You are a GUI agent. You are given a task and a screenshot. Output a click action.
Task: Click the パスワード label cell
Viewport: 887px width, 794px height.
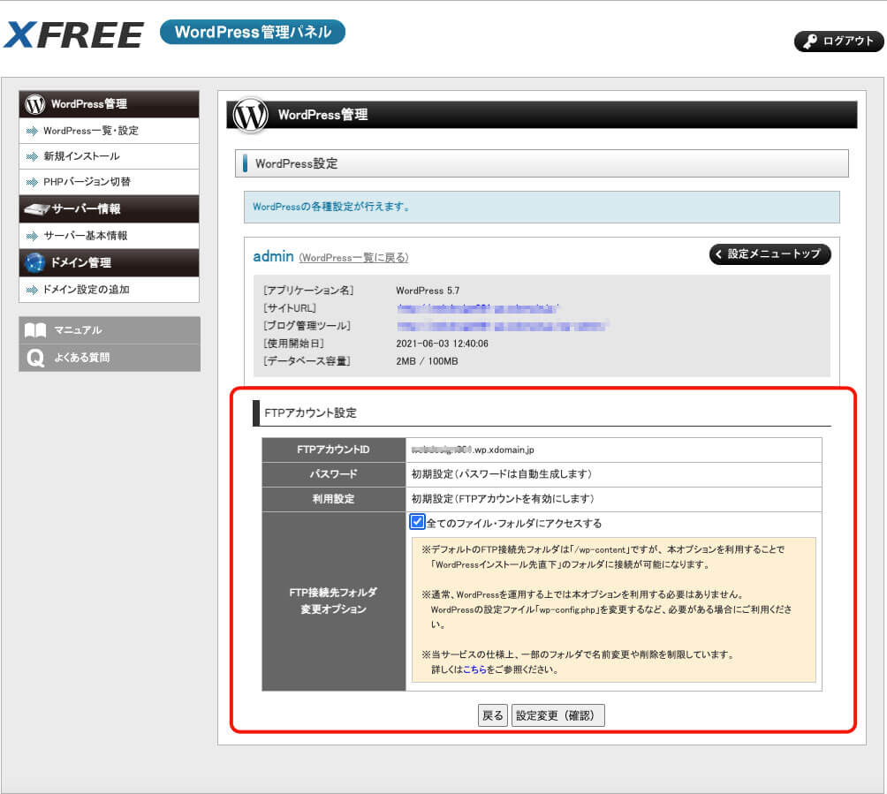pyautogui.click(x=334, y=474)
